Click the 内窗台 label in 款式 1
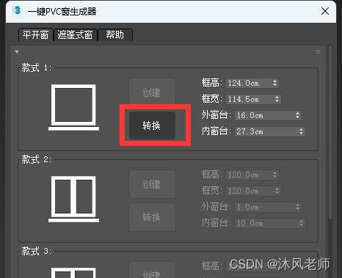Image resolution: width=342 pixels, height=278 pixels. [x=217, y=131]
